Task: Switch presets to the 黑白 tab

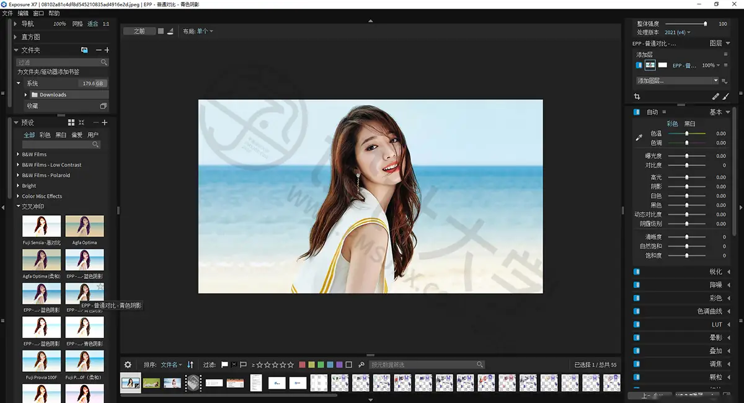Action: (61, 135)
